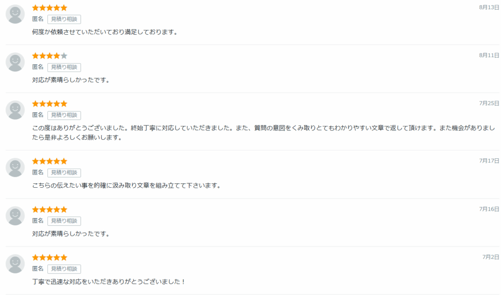Click the avatar icon of the 7月17日 review
501x295 pixels.
15,167
